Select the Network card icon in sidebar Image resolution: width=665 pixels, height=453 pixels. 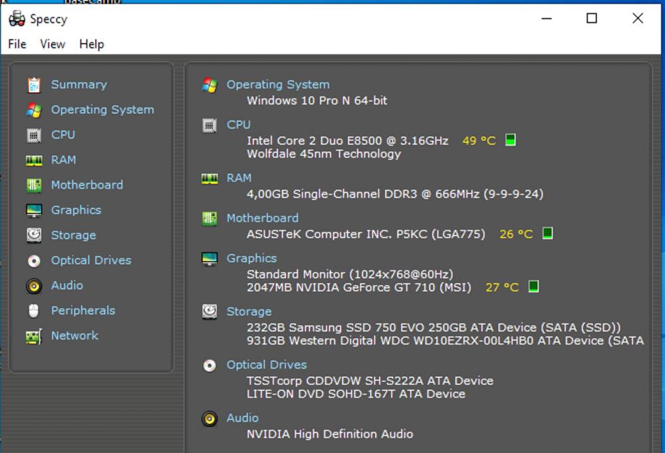click(x=34, y=336)
